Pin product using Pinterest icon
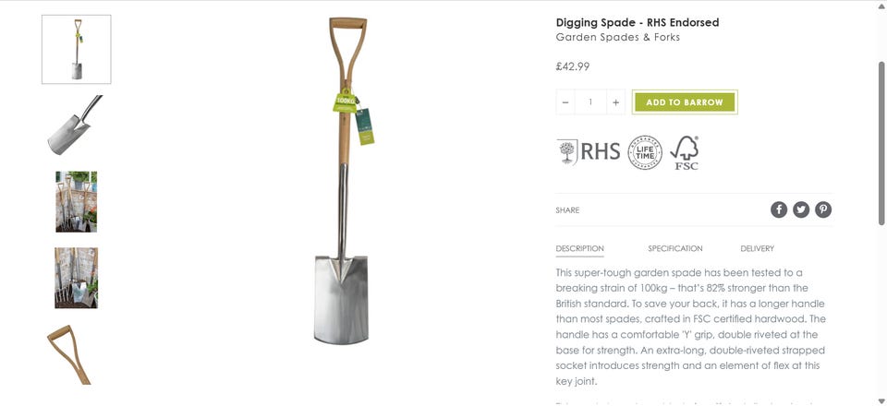 pyautogui.click(x=823, y=210)
